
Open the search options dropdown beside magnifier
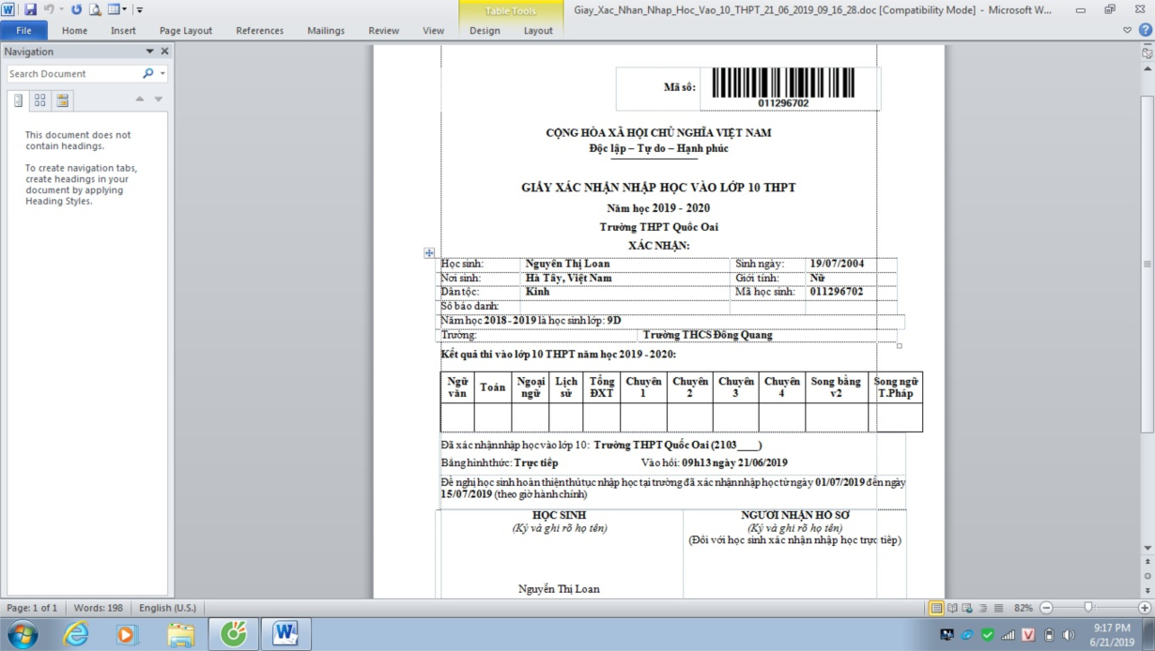pos(162,73)
